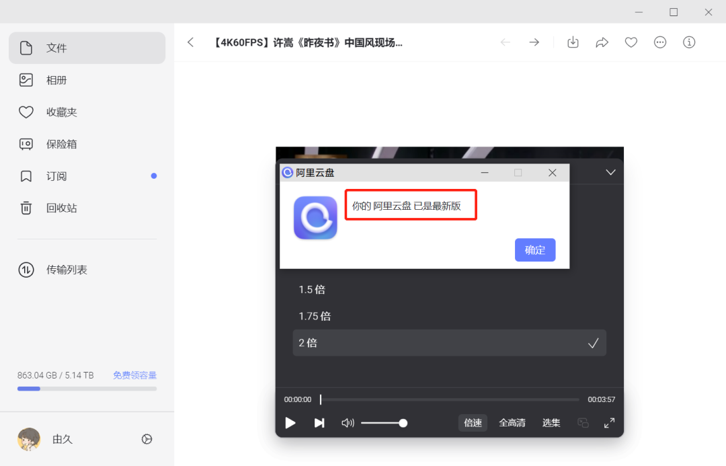
Task: Open the 文件 section in sidebar
Action: (x=87, y=48)
